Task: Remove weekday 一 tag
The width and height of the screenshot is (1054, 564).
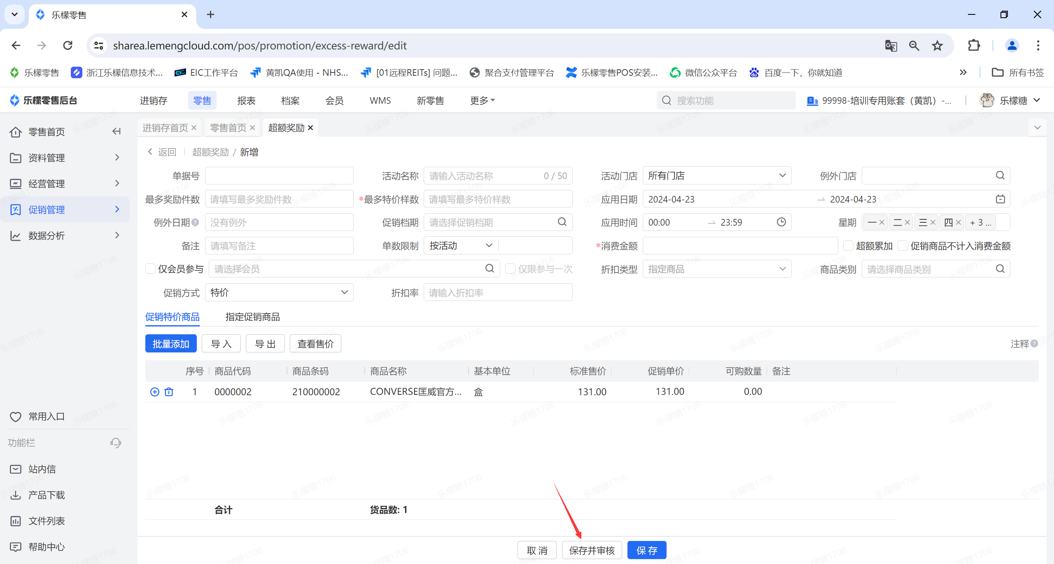Action: point(882,223)
